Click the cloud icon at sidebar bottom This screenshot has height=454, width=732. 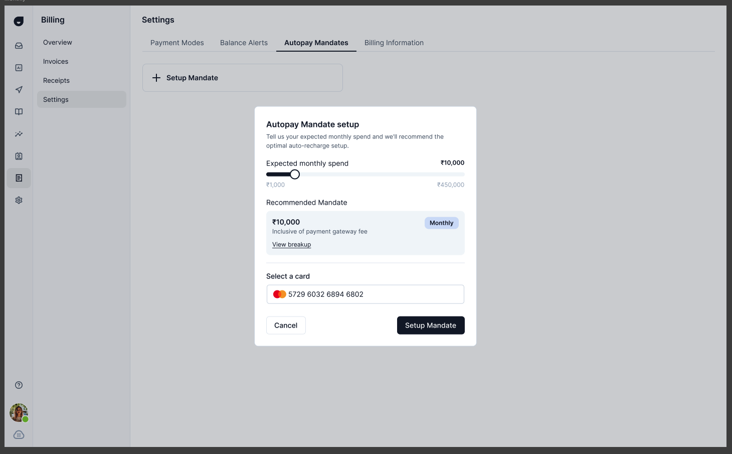[x=19, y=435]
